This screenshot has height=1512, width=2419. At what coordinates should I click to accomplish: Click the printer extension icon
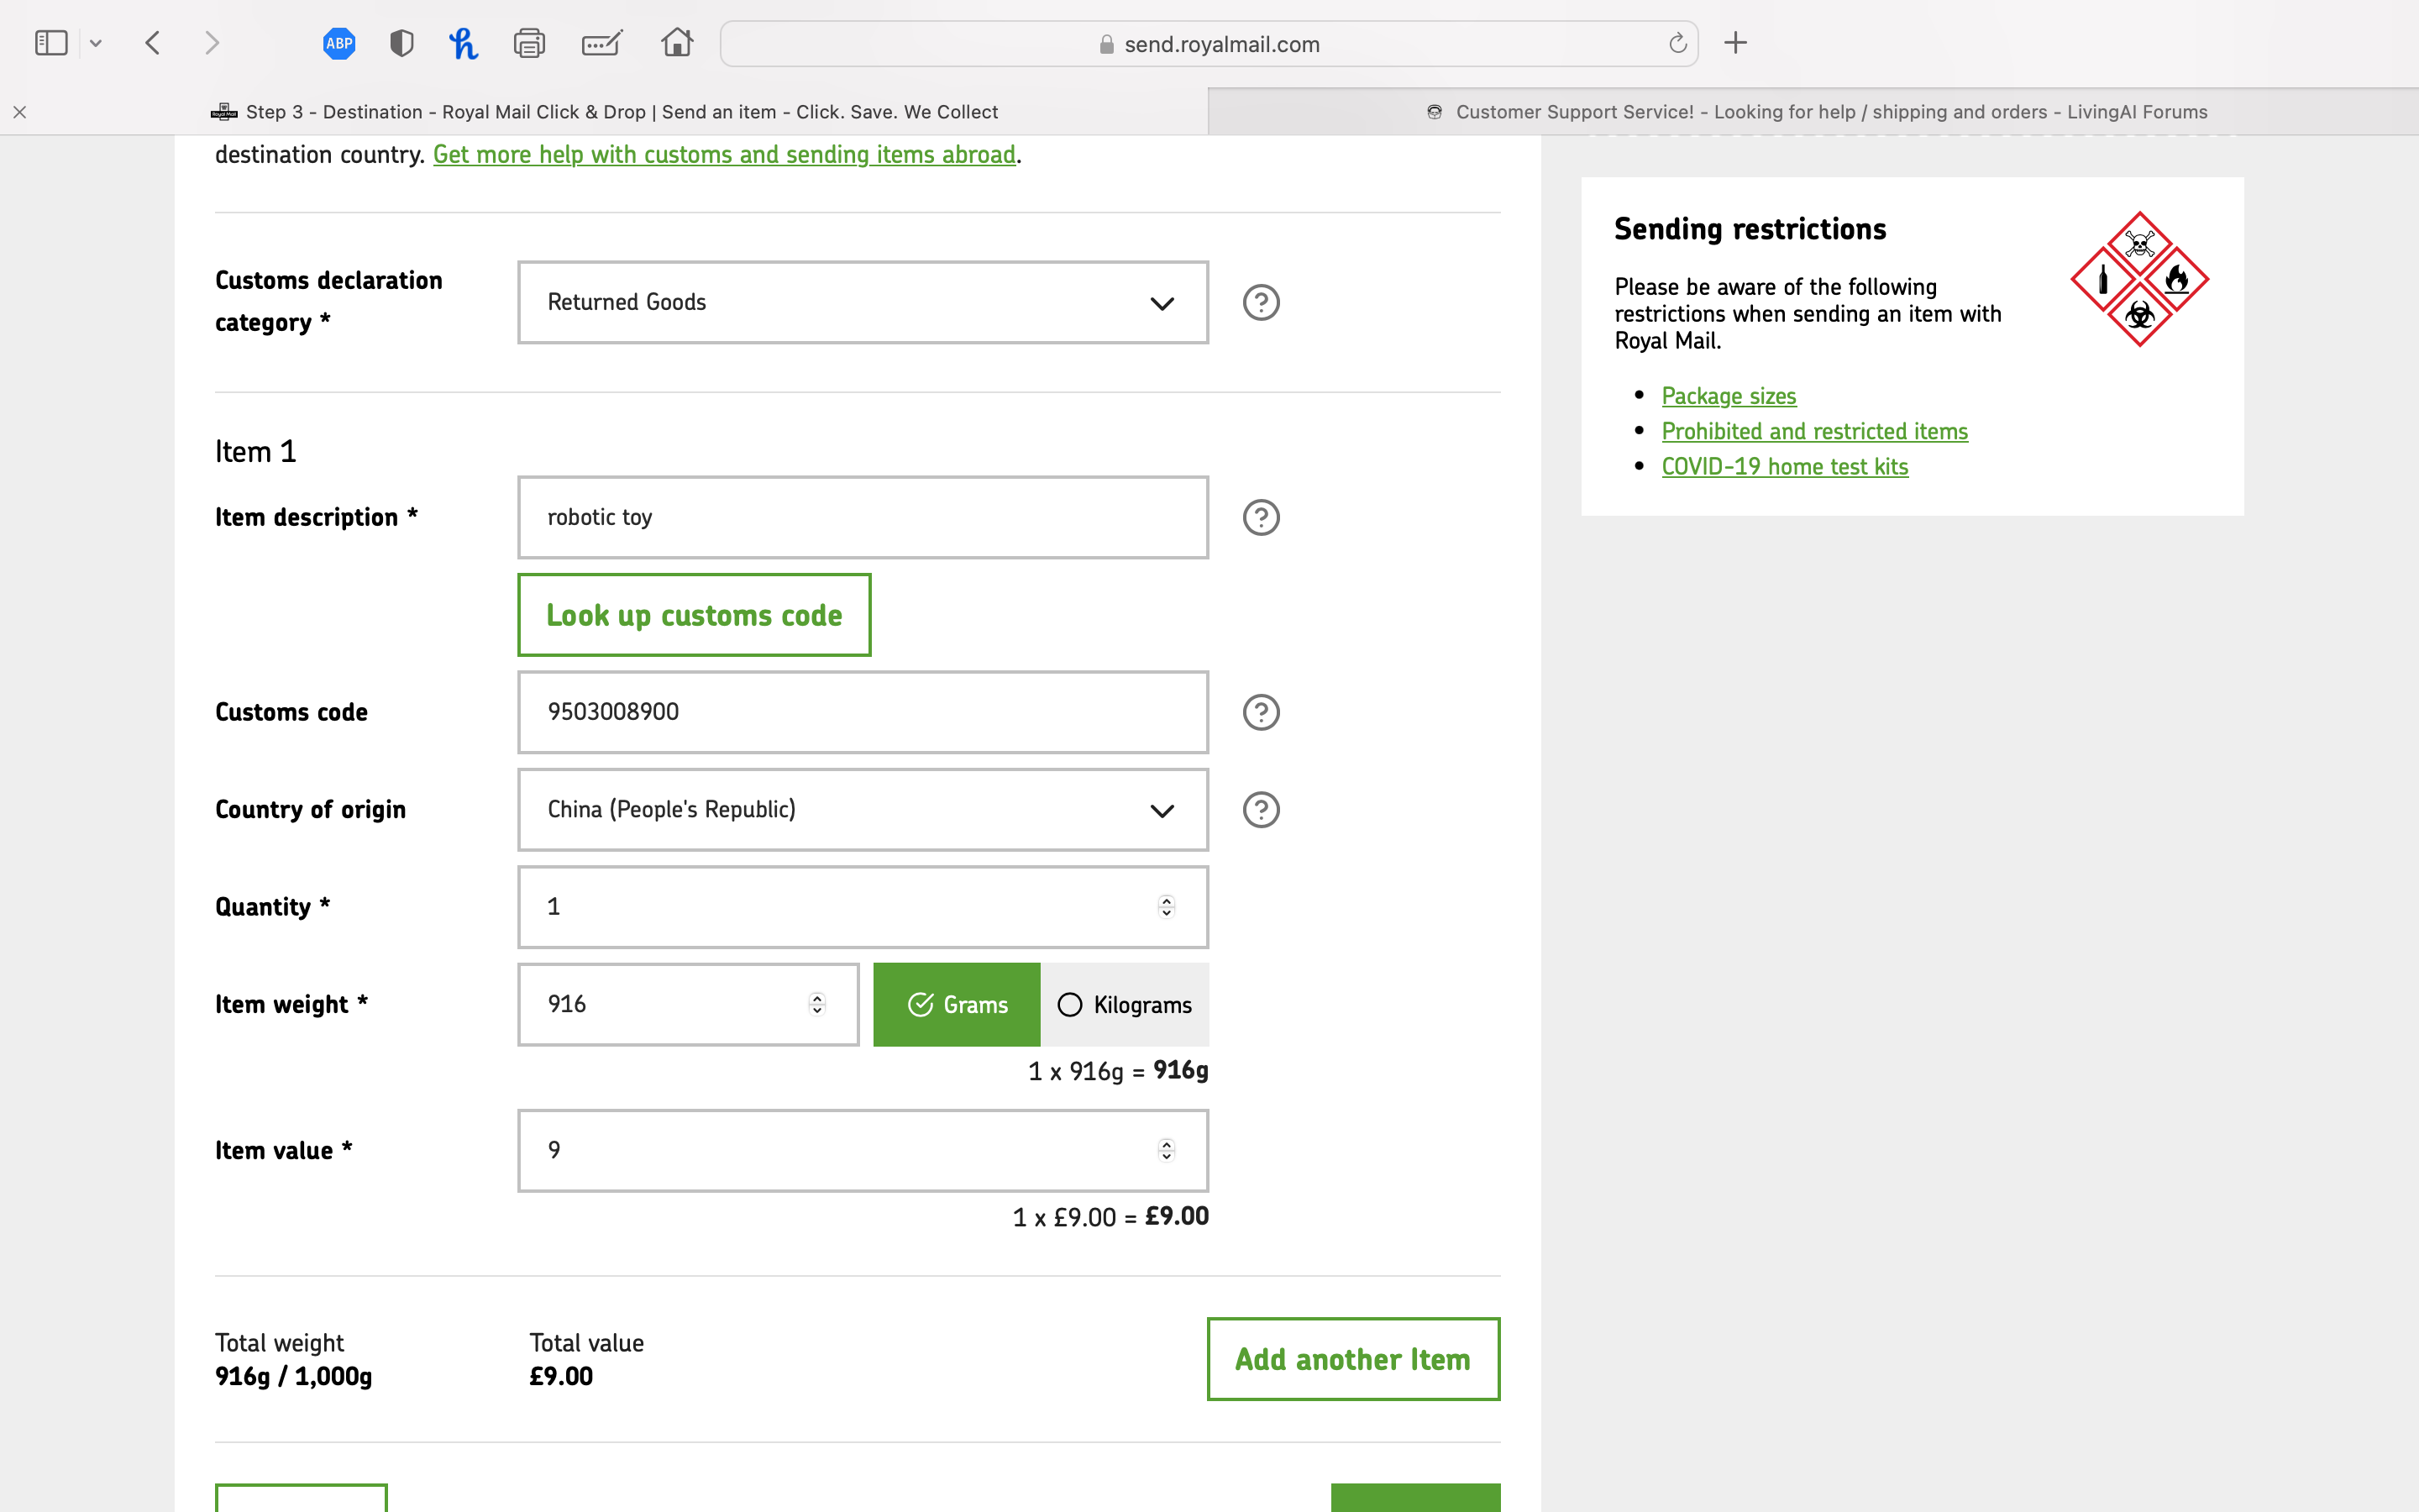[529, 43]
